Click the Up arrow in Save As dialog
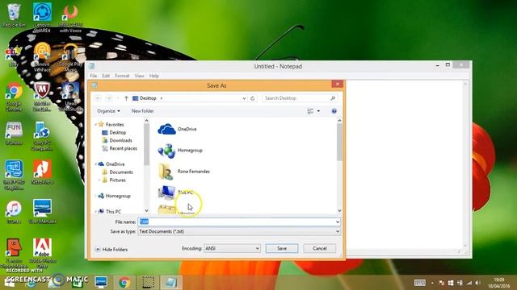 [126, 98]
